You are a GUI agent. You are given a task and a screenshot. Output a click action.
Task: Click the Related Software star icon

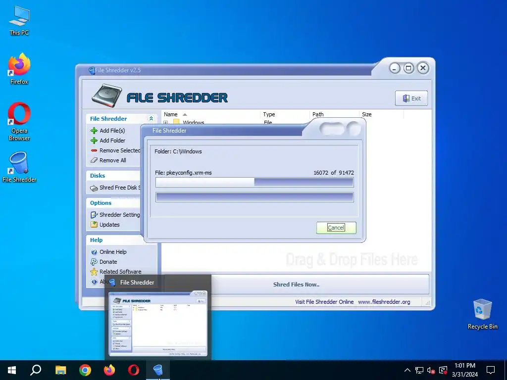(94, 272)
